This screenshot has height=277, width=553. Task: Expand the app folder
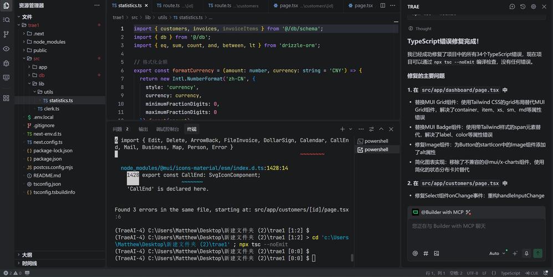pyautogui.click(x=29, y=67)
